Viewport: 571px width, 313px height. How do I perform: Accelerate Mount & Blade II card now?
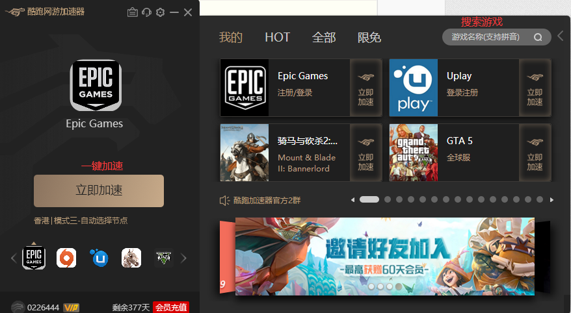coord(365,153)
